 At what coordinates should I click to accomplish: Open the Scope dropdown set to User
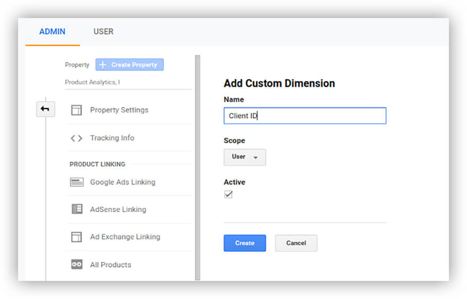[245, 157]
